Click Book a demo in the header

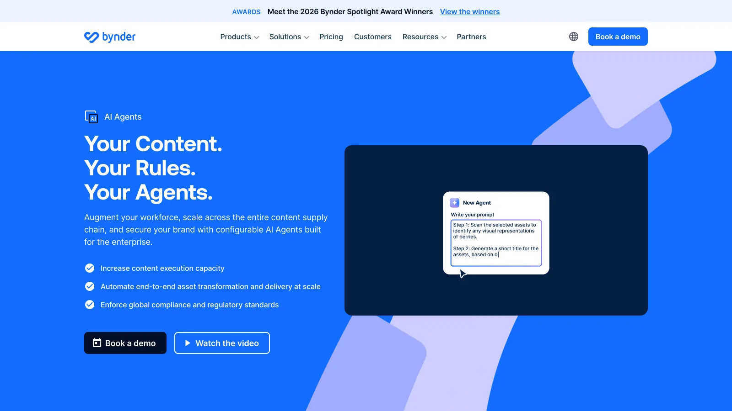pyautogui.click(x=618, y=37)
